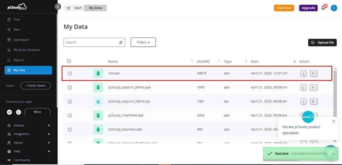Select the pCloudy_Appium_Demo.ipa checkbox
The image size is (342, 165).
click(x=69, y=102)
